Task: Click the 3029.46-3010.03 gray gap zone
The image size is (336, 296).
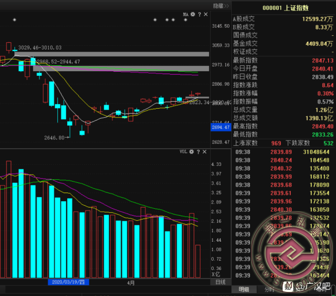Action: (112, 54)
